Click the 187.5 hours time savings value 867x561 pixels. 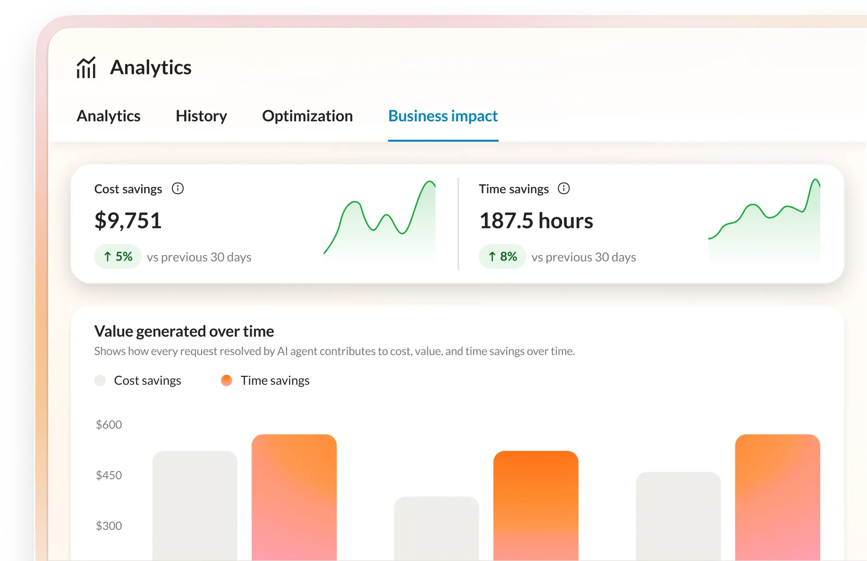pos(536,221)
